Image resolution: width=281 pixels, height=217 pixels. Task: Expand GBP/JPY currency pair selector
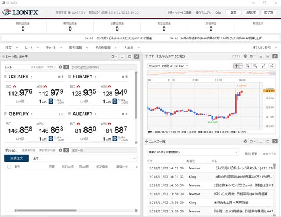point(32,113)
